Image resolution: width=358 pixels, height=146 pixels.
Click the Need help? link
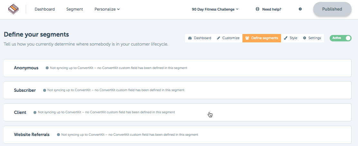coord(272,9)
